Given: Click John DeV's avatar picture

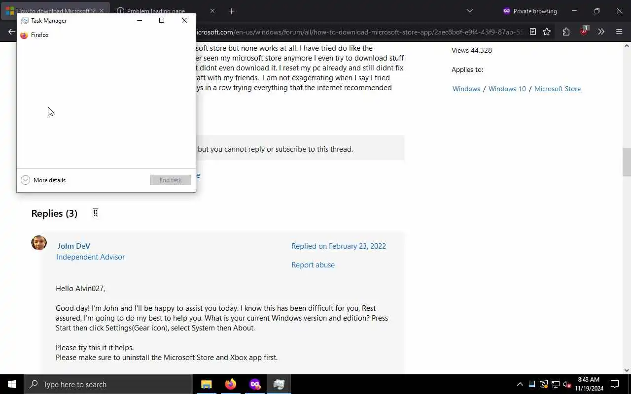Looking at the screenshot, I should (39, 243).
